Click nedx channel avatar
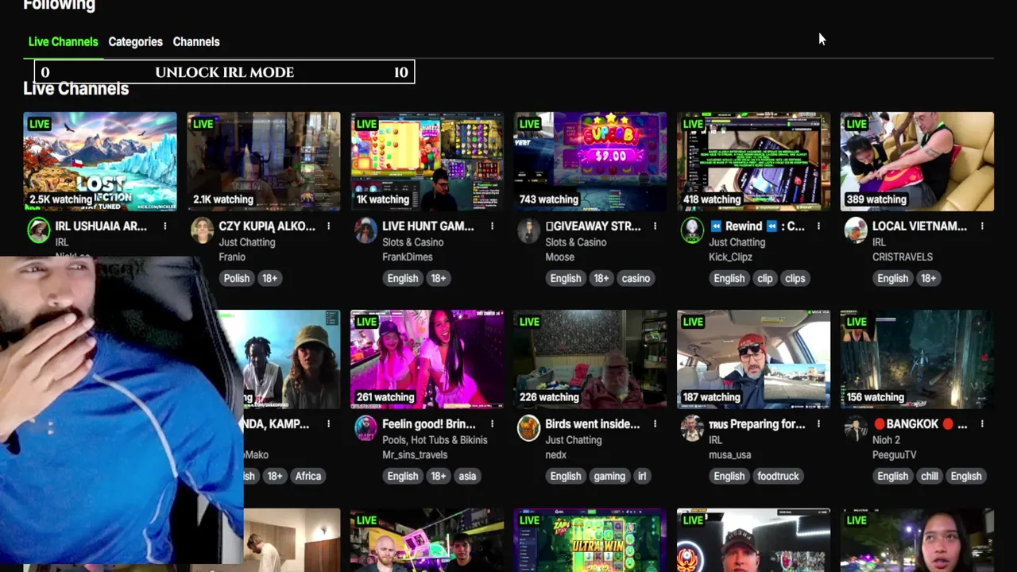1017x572 pixels. [x=528, y=428]
